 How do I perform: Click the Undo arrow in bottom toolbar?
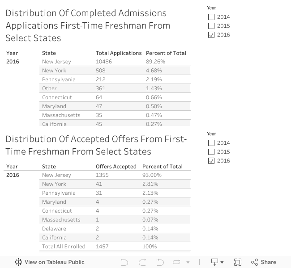point(124,262)
